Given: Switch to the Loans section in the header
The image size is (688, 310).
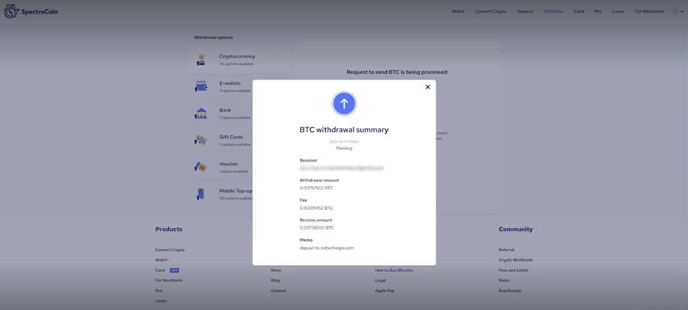Looking at the screenshot, I should pyautogui.click(x=618, y=11).
